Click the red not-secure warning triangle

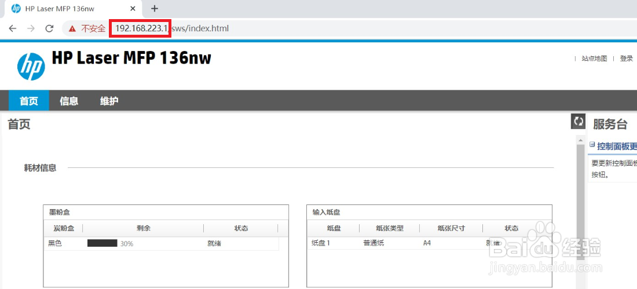[72, 28]
